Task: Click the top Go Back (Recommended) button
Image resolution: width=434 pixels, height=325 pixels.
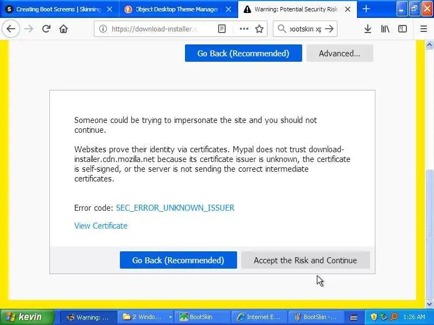Action: click(243, 53)
